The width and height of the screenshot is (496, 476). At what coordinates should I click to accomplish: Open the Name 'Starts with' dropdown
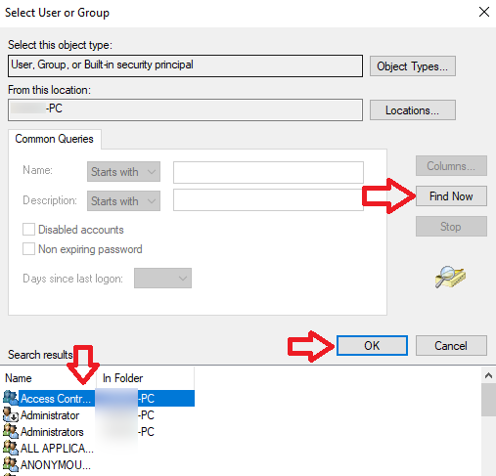pyautogui.click(x=123, y=172)
